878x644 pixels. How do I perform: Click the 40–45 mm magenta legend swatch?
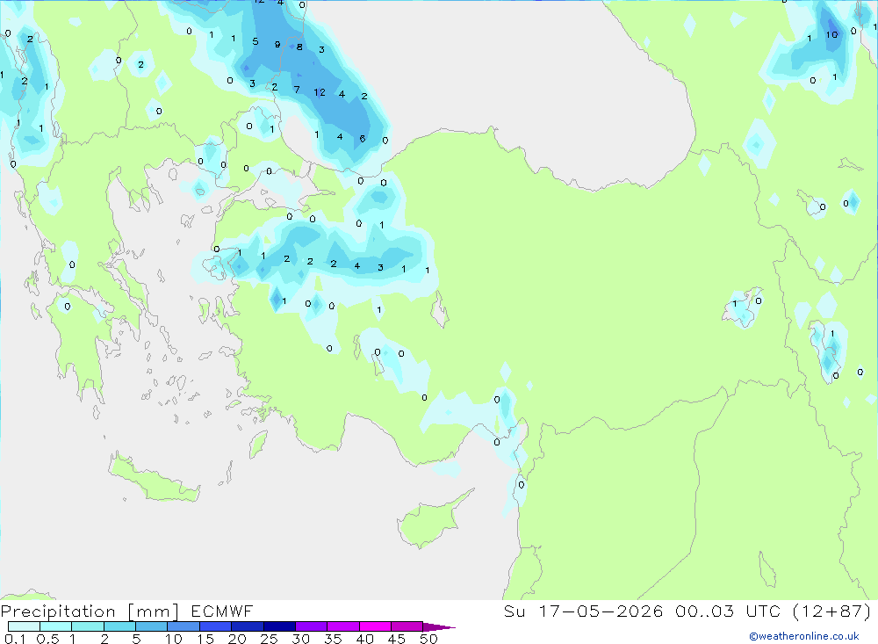[x=375, y=626]
